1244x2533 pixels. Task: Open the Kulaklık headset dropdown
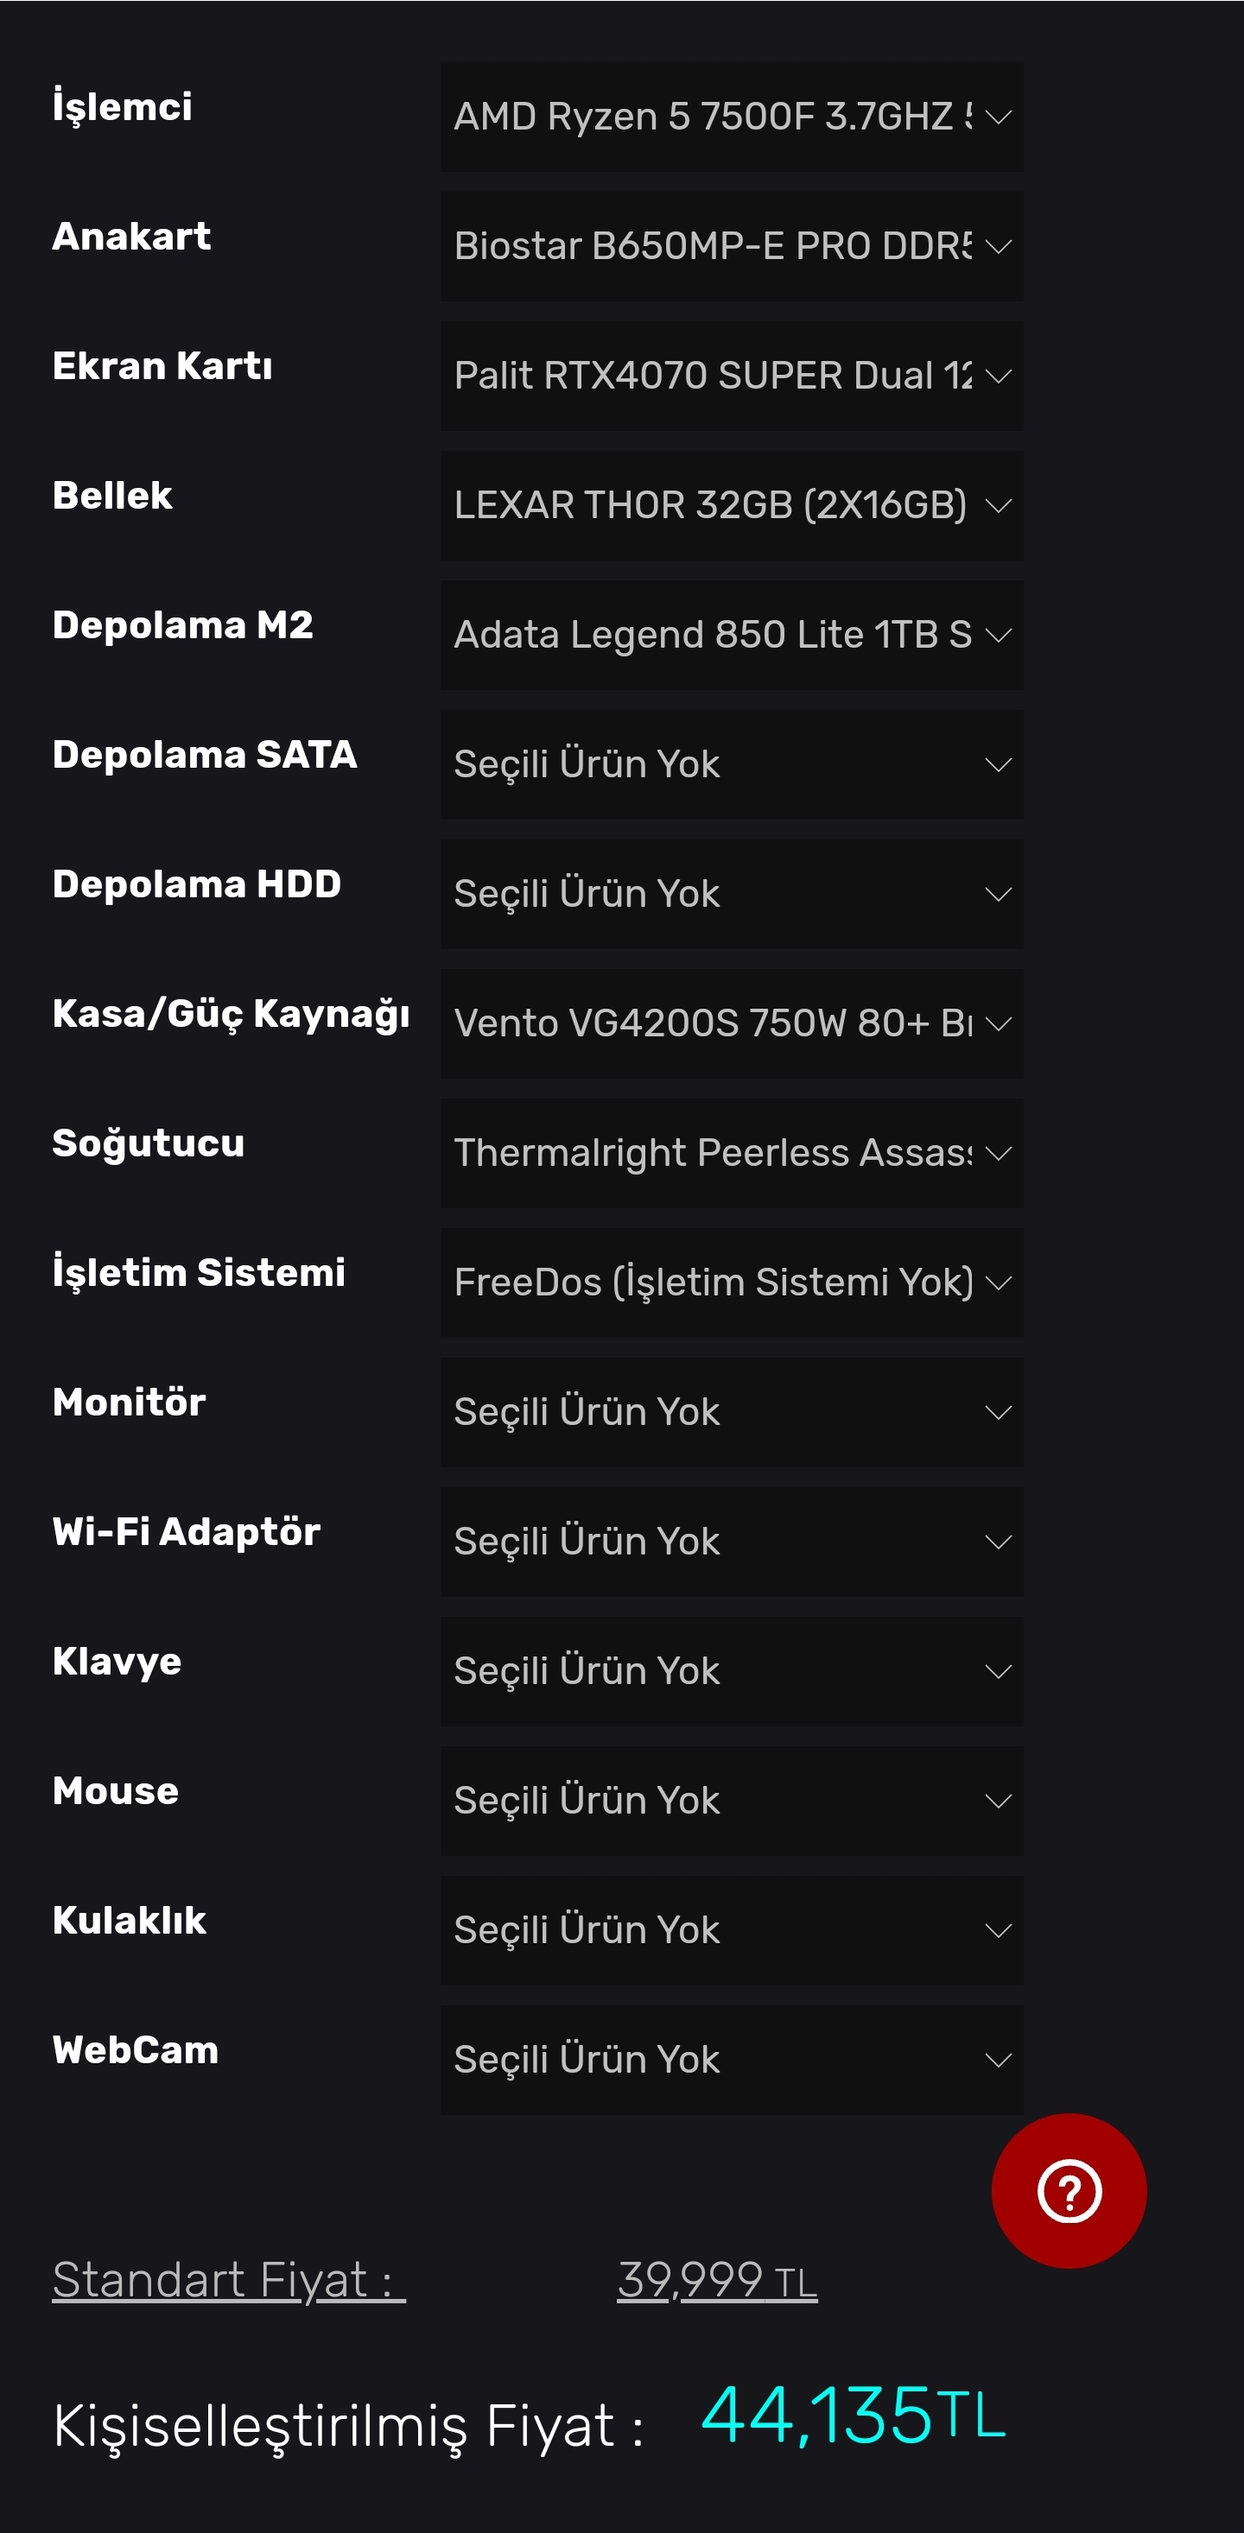(x=731, y=1931)
